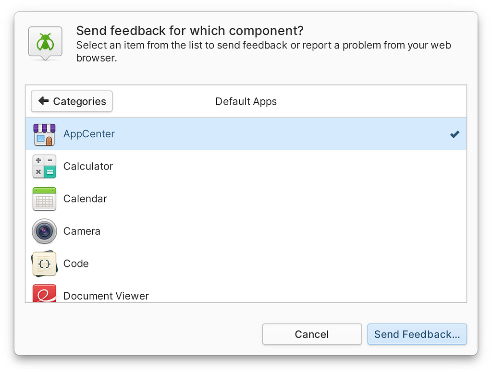The height and width of the screenshot is (372, 492).
Task: Click the red Document Viewer icon
Action: tap(44, 293)
